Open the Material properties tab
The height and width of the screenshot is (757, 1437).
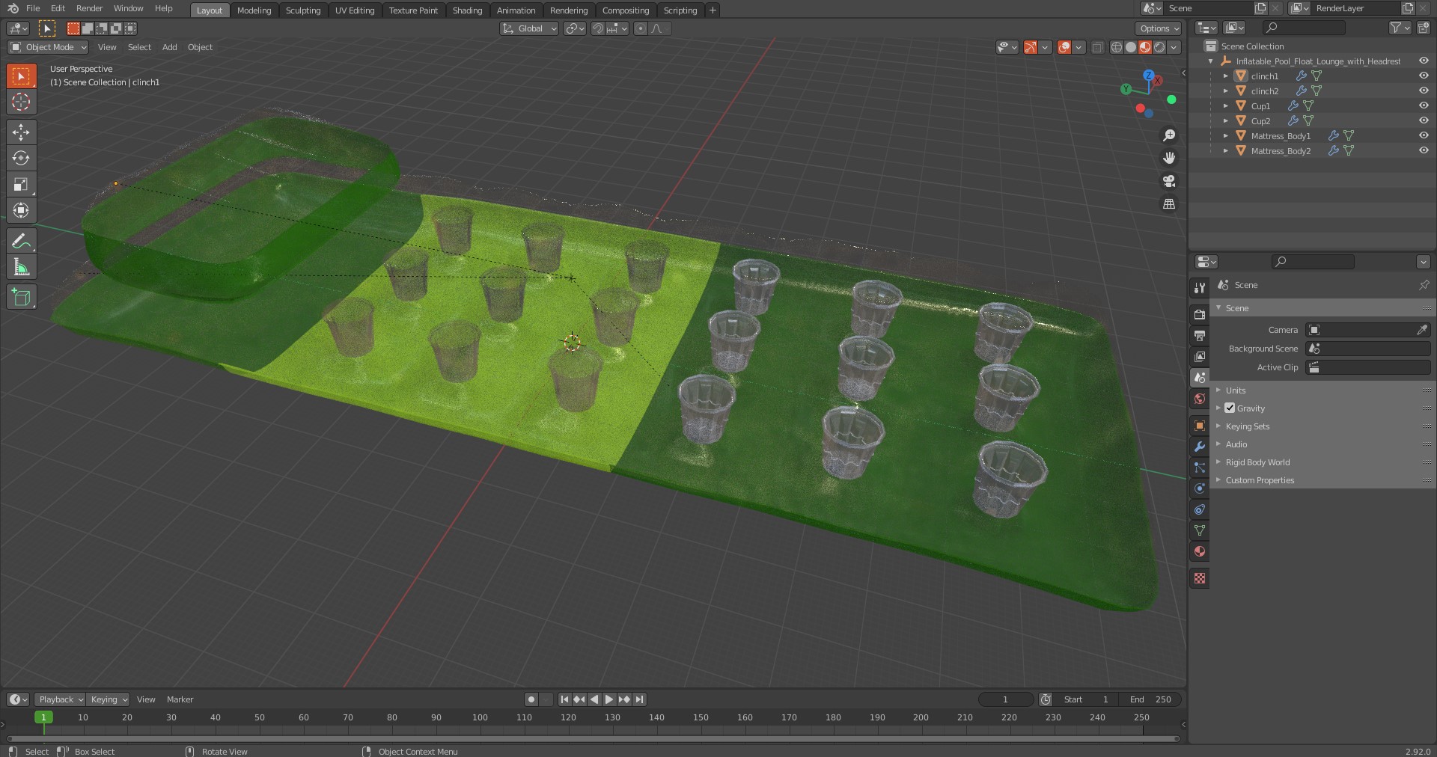(x=1200, y=551)
